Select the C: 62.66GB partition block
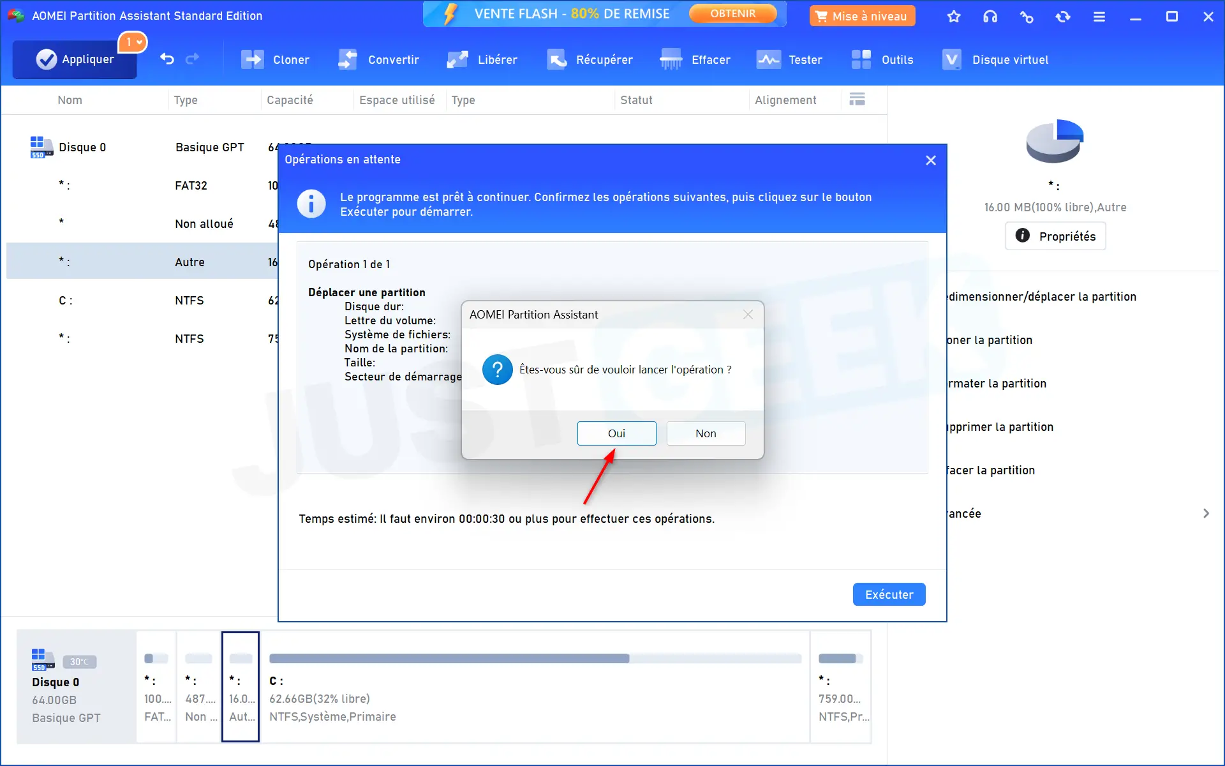This screenshot has width=1225, height=766. [x=535, y=687]
